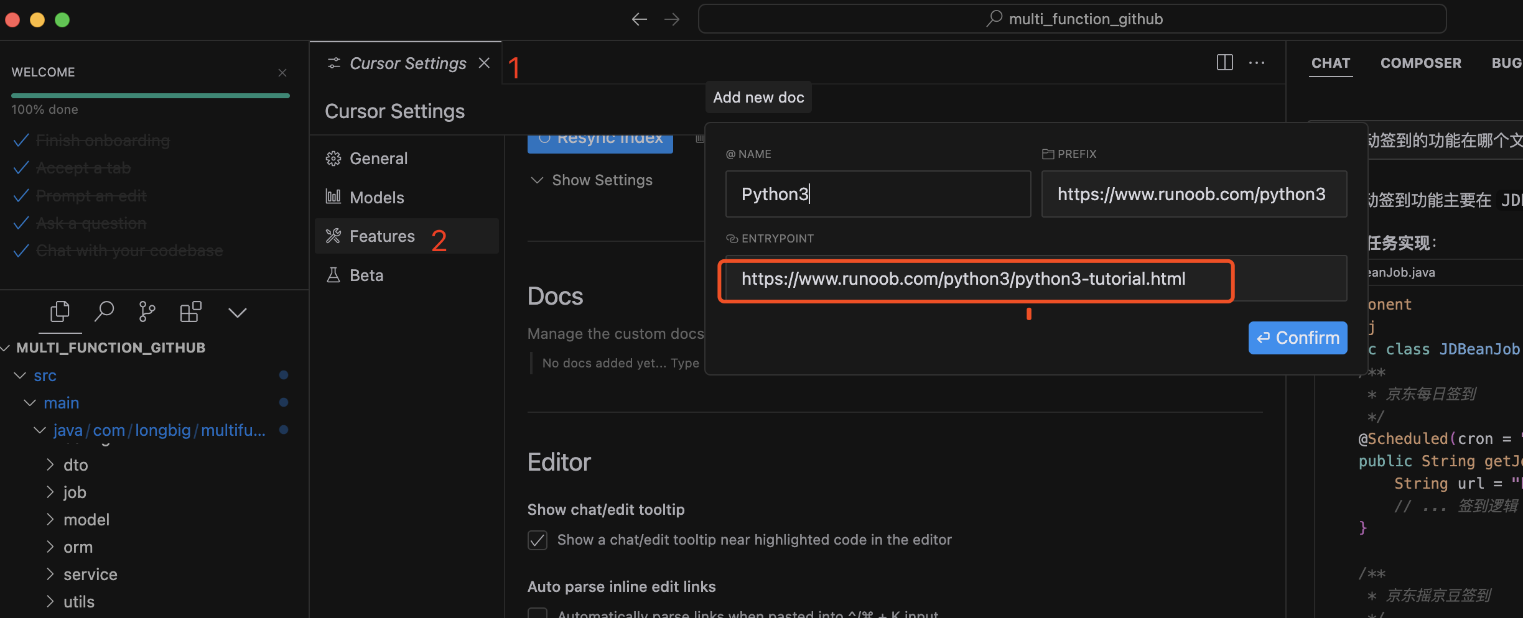Show more sidebar views chevron
This screenshot has height=618, width=1523.
coord(237,312)
